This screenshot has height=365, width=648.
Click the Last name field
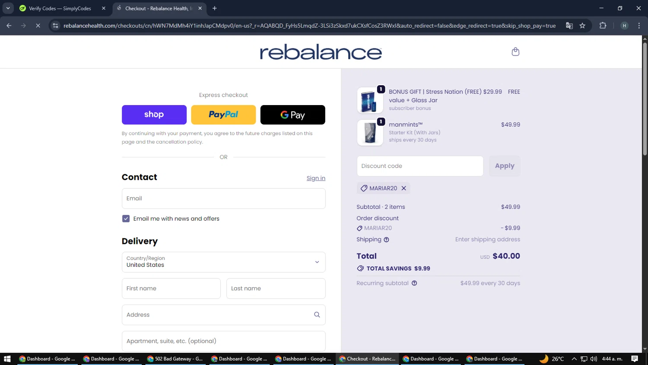click(276, 288)
